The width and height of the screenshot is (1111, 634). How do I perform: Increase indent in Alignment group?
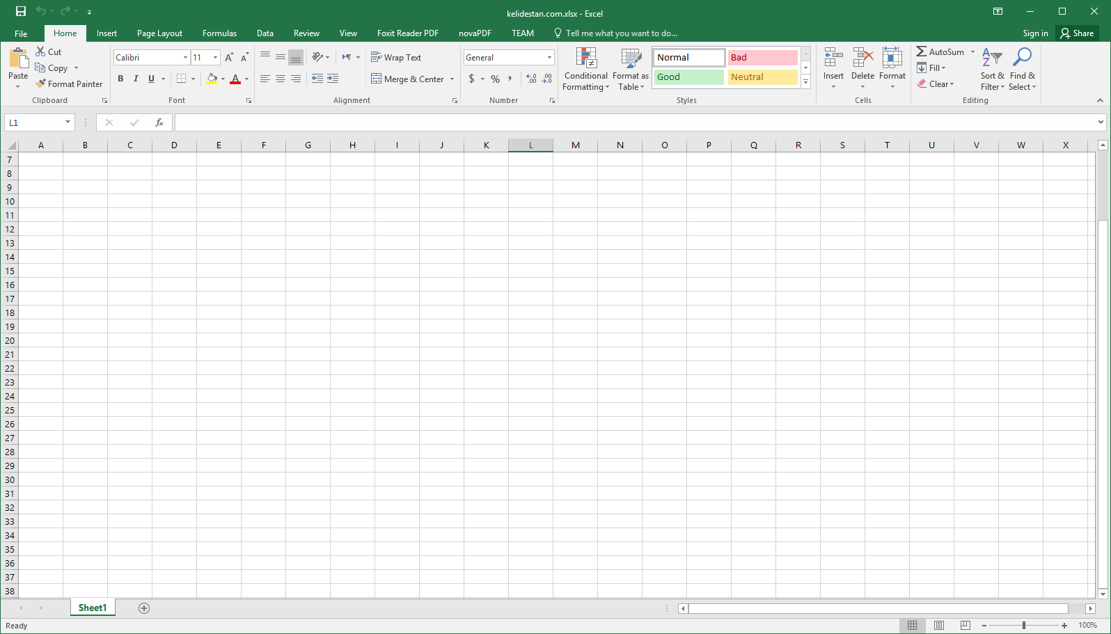point(333,79)
